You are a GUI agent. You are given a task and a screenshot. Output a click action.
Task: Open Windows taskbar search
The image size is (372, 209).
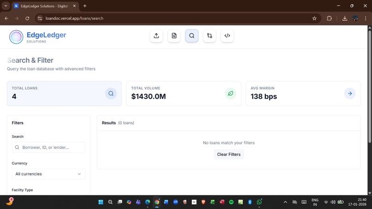click(110, 202)
